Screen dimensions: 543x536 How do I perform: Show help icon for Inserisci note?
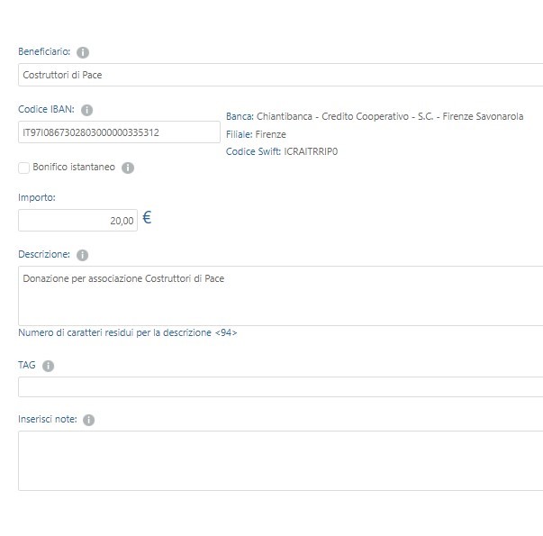point(88,420)
